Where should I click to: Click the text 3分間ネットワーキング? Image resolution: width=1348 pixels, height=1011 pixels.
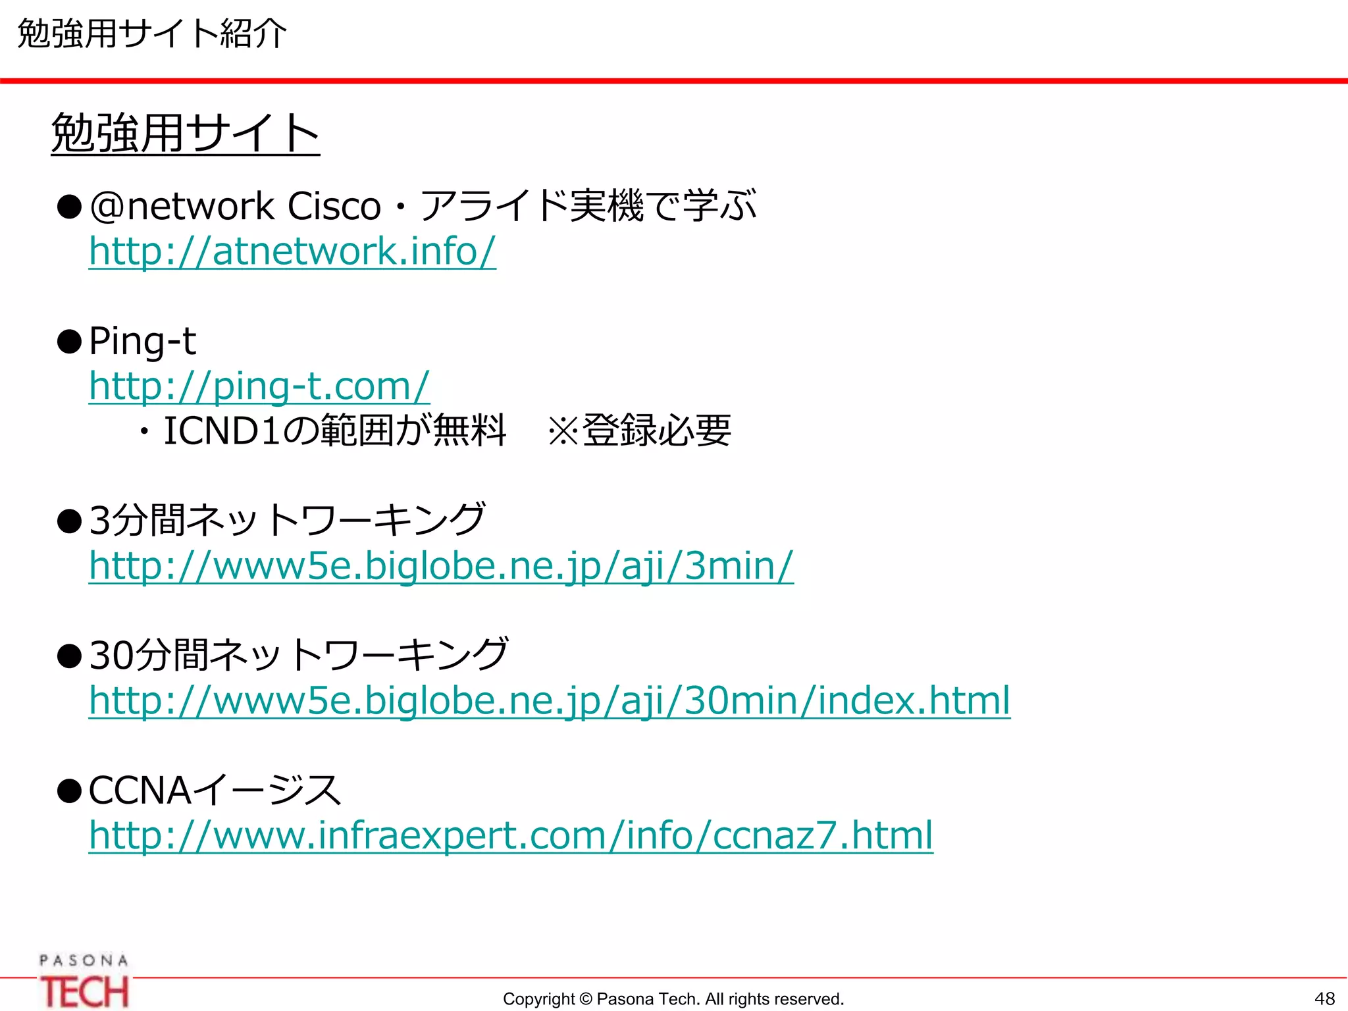(288, 520)
